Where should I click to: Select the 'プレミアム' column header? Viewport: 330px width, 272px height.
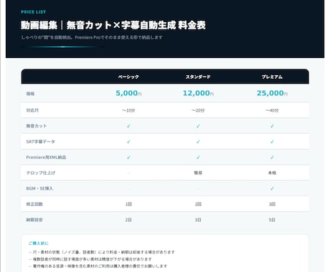click(x=272, y=77)
